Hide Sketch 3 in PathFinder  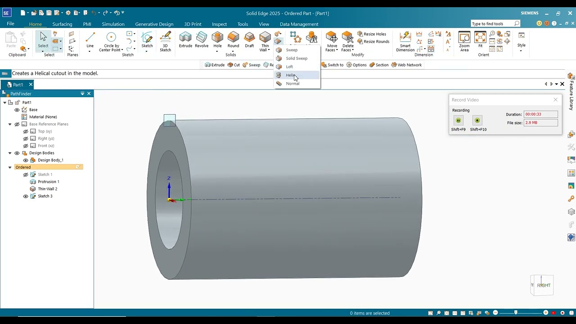point(26,196)
